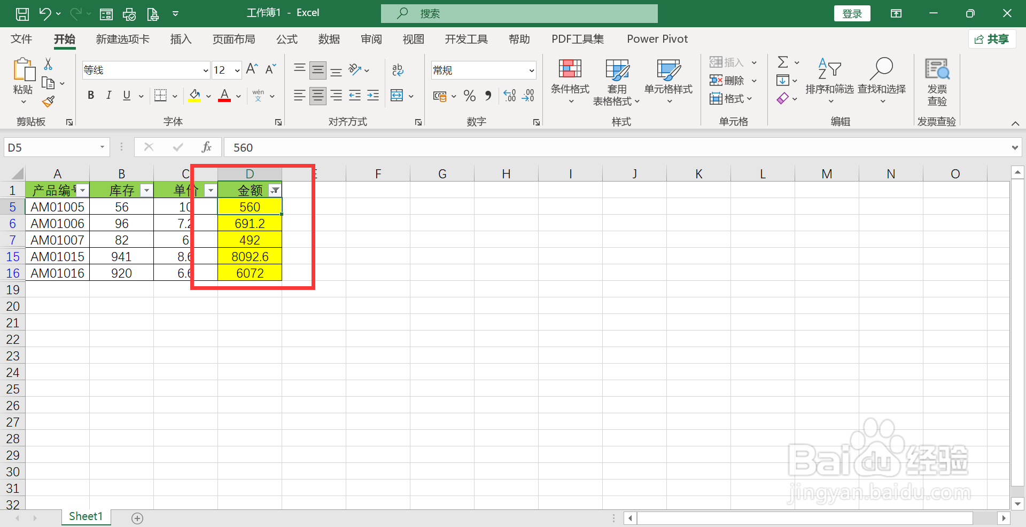Image resolution: width=1026 pixels, height=527 pixels.
Task: Switch to the 数据 ribbon tab
Action: tap(329, 39)
